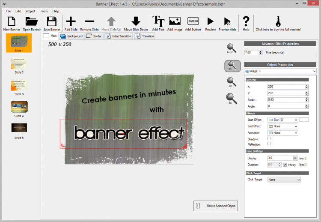Enable the Shadow checkbox
321x222 pixels.
click(x=269, y=139)
